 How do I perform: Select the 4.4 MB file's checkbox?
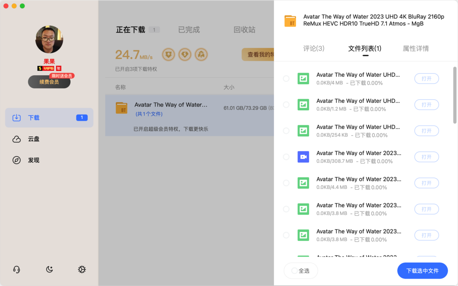pyautogui.click(x=286, y=183)
